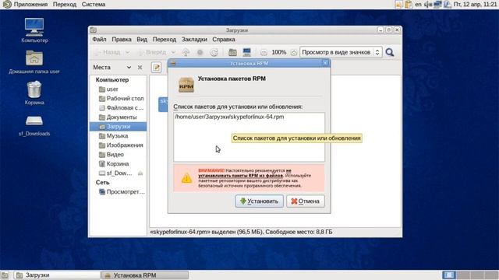499x280 pixels.
Task: Click Домашняя папка user desktop icon
Action: [34, 62]
